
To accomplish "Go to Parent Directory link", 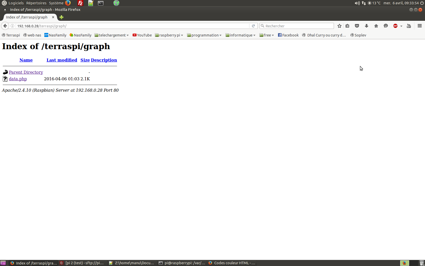I will [x=26, y=72].
